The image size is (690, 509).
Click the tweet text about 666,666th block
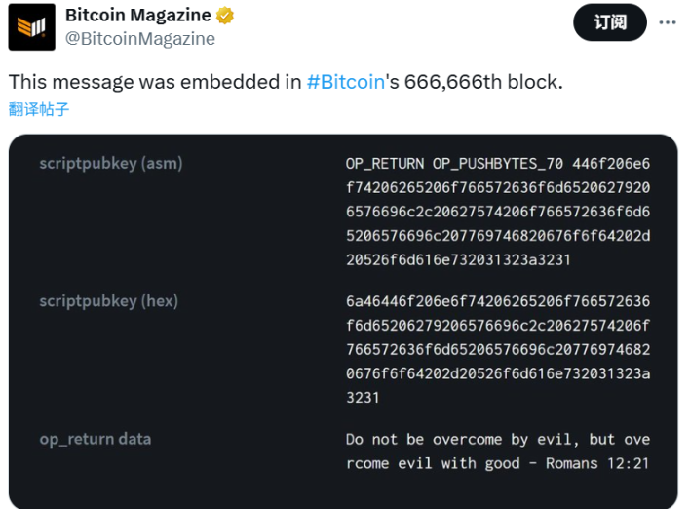point(286,82)
